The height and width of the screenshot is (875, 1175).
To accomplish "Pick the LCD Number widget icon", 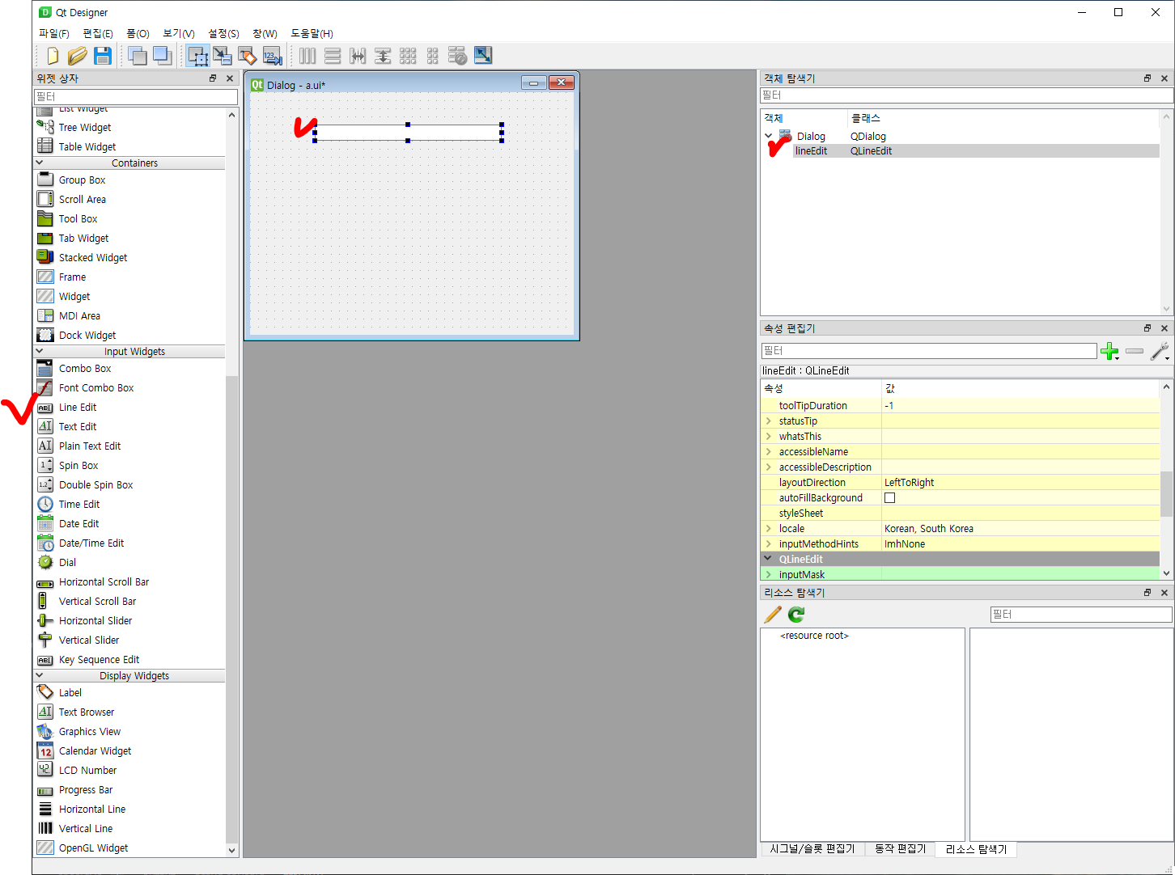I will [45, 770].
